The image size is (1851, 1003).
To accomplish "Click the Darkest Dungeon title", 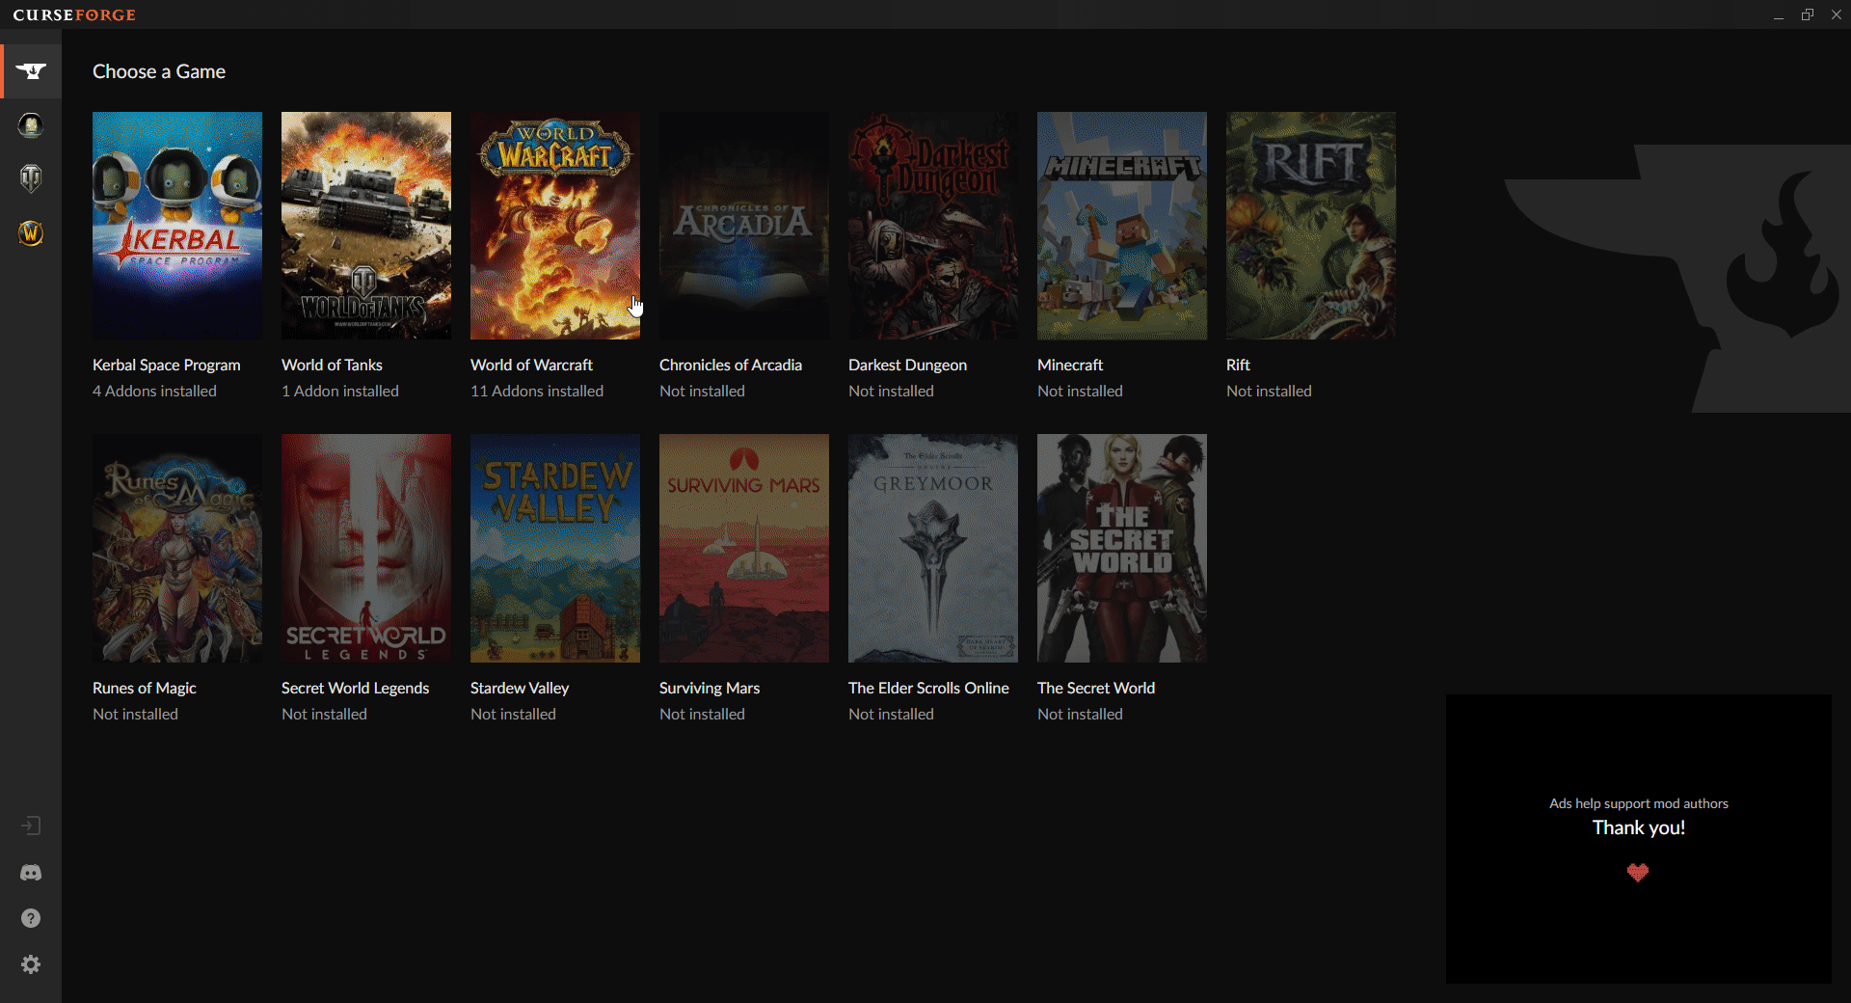I will point(907,366).
